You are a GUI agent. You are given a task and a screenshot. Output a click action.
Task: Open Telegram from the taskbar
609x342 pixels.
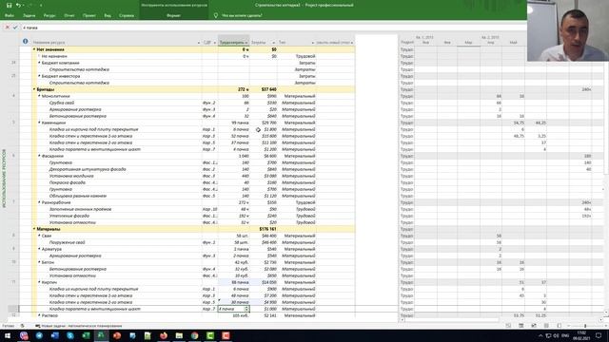(x=39, y=335)
